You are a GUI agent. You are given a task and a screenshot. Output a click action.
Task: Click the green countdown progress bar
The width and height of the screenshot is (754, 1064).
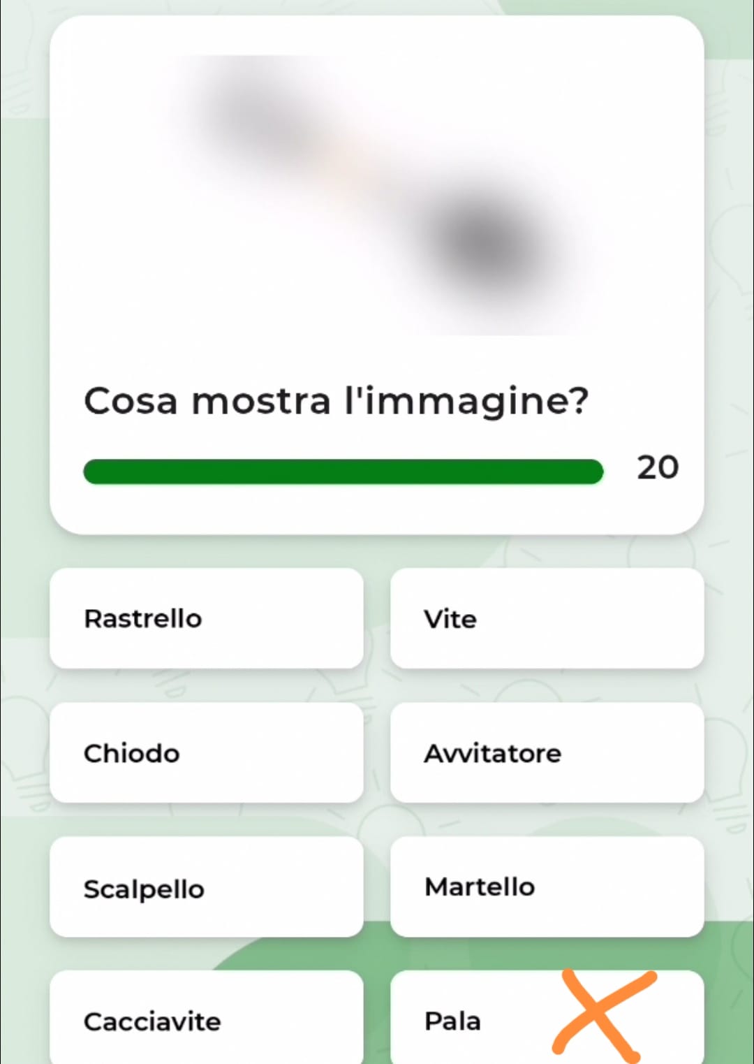(343, 472)
